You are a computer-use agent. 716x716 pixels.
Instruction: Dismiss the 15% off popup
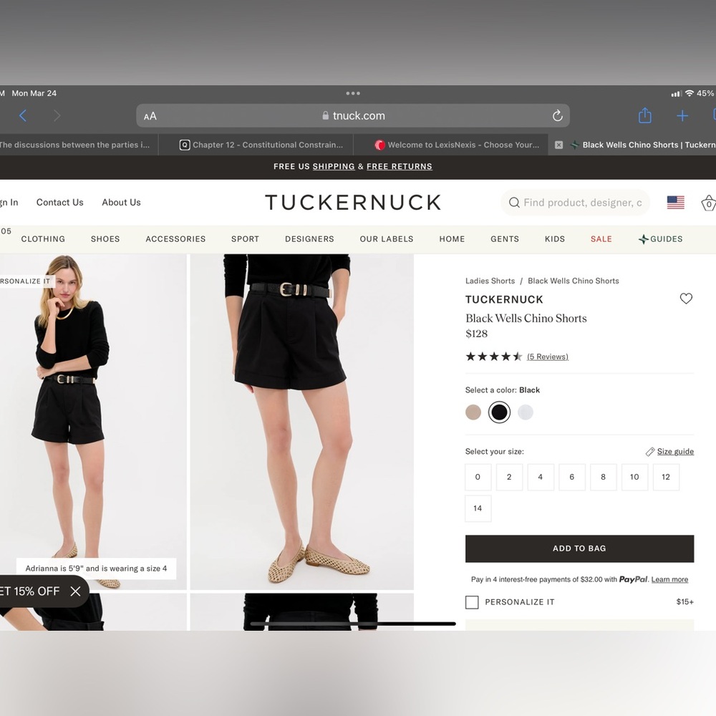coord(75,591)
